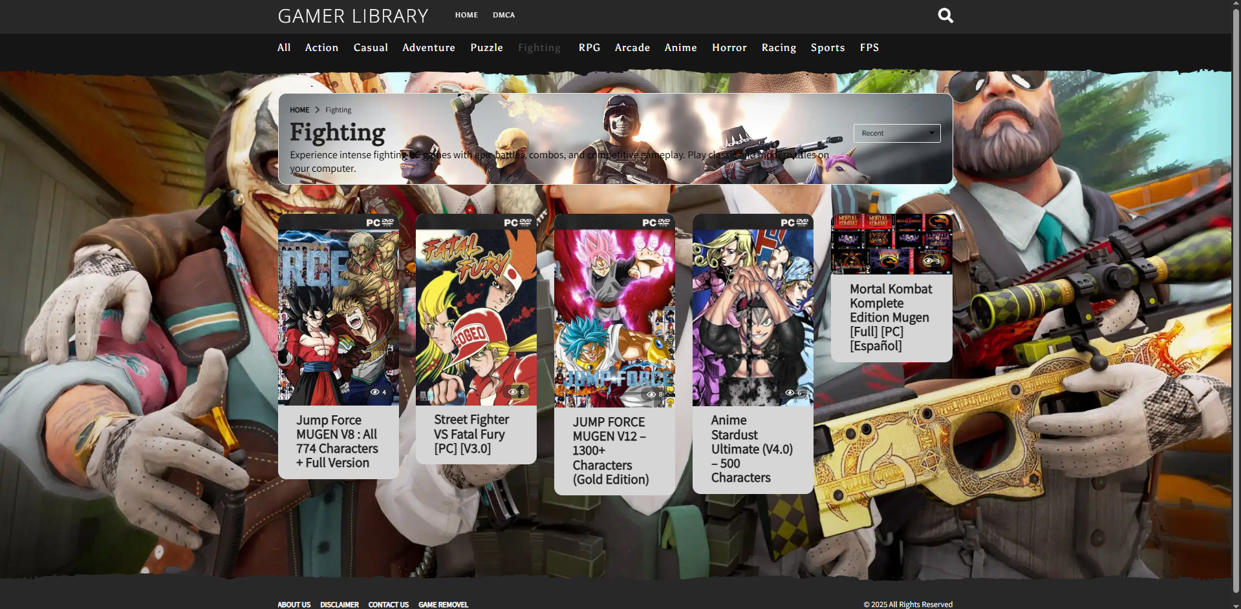1241x609 pixels.
Task: Open the Racing category
Action: pos(779,48)
